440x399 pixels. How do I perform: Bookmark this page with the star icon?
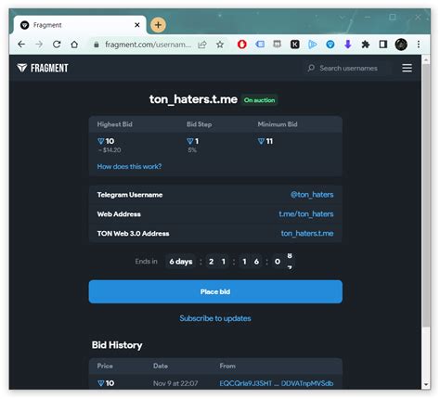220,45
